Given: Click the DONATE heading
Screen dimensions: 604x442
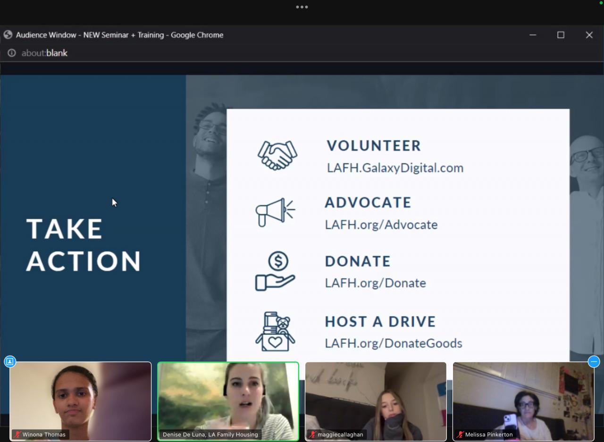Looking at the screenshot, I should click(x=358, y=261).
